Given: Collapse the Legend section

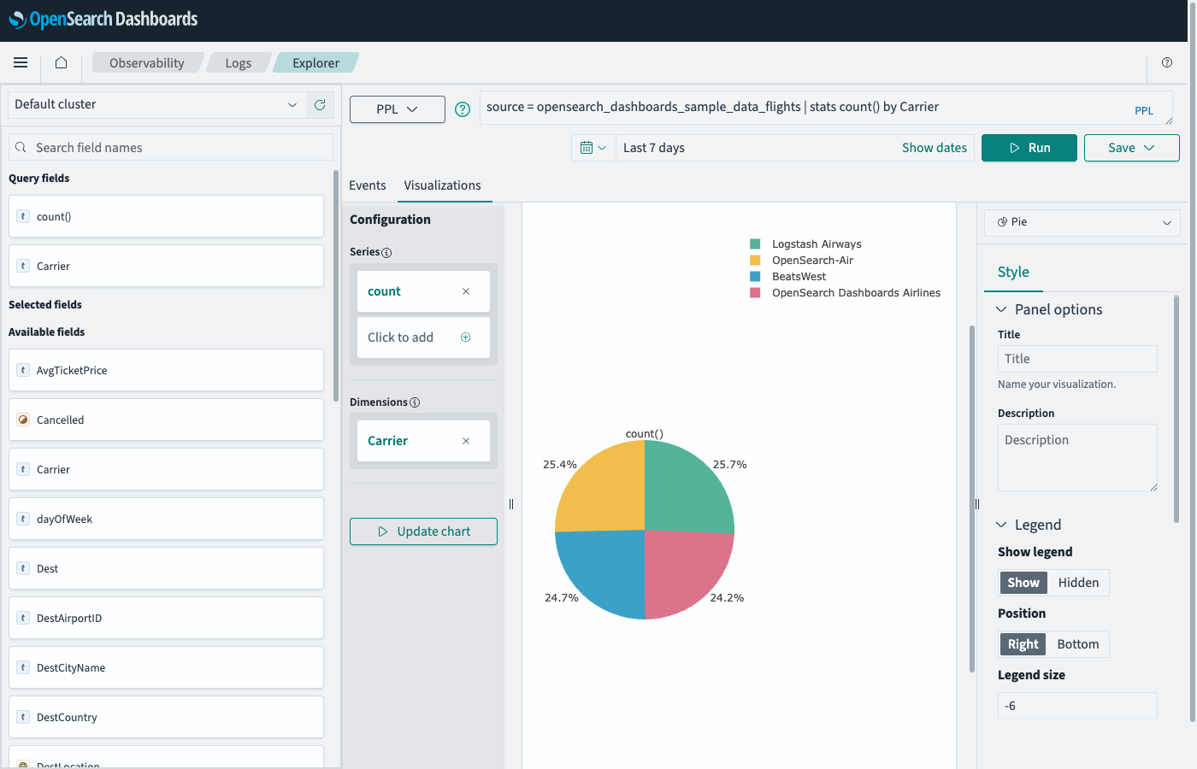Looking at the screenshot, I should point(1029,525).
